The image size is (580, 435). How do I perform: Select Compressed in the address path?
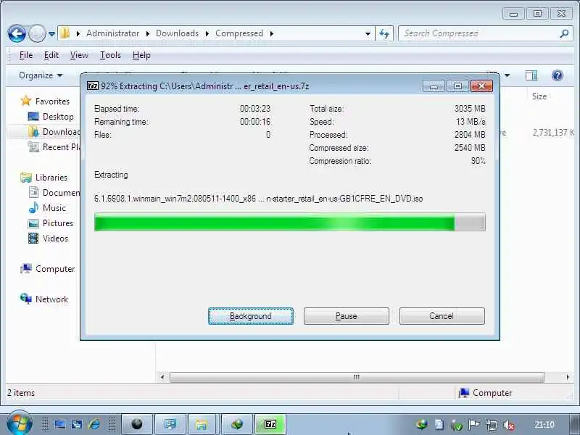tap(239, 33)
